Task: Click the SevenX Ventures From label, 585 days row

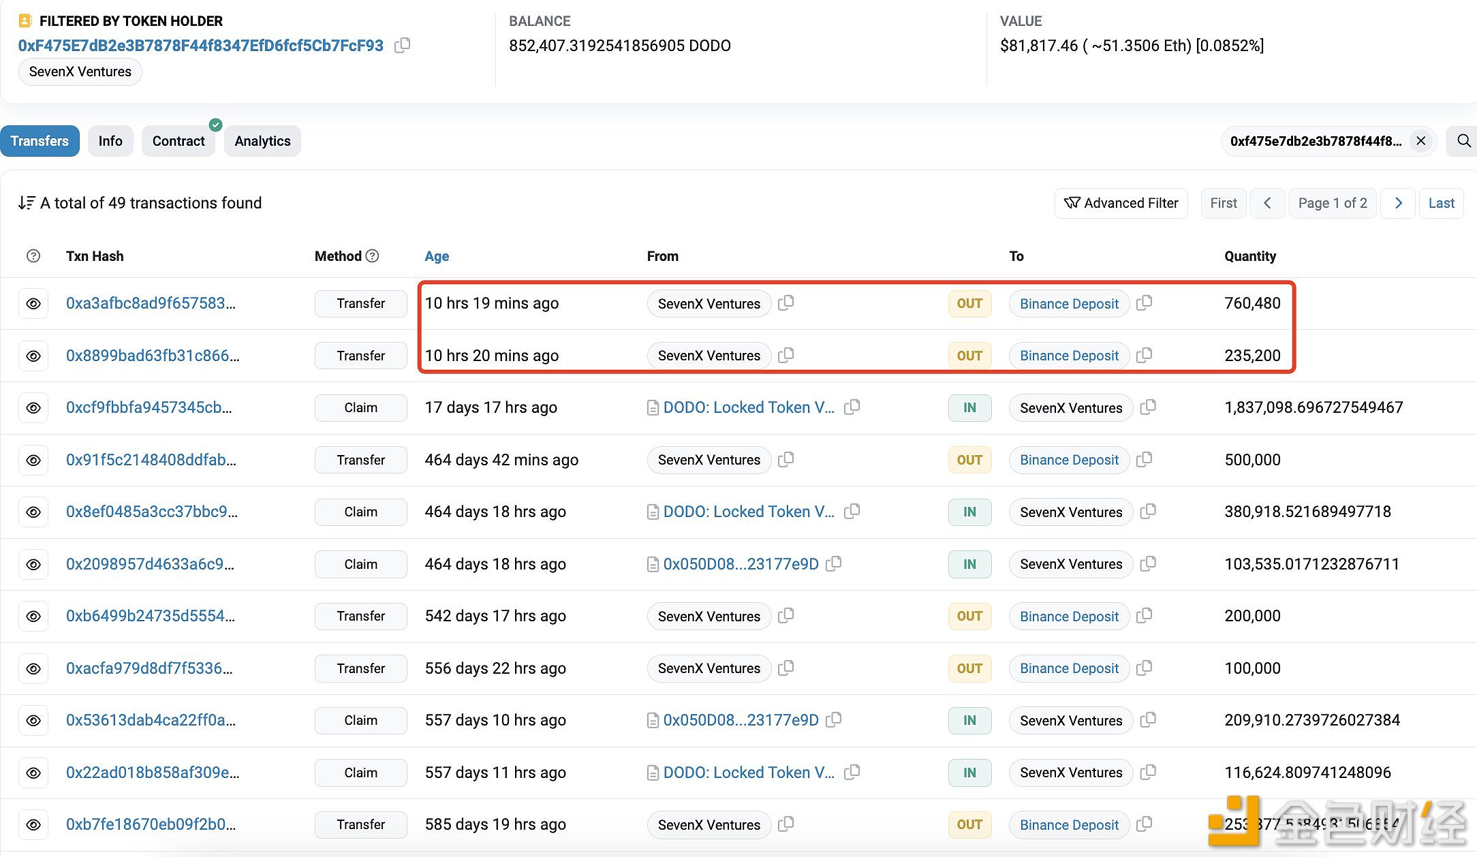Action: [709, 825]
